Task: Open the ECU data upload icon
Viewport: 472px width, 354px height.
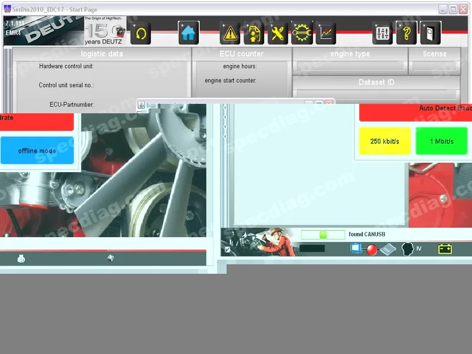Action: click(254, 33)
